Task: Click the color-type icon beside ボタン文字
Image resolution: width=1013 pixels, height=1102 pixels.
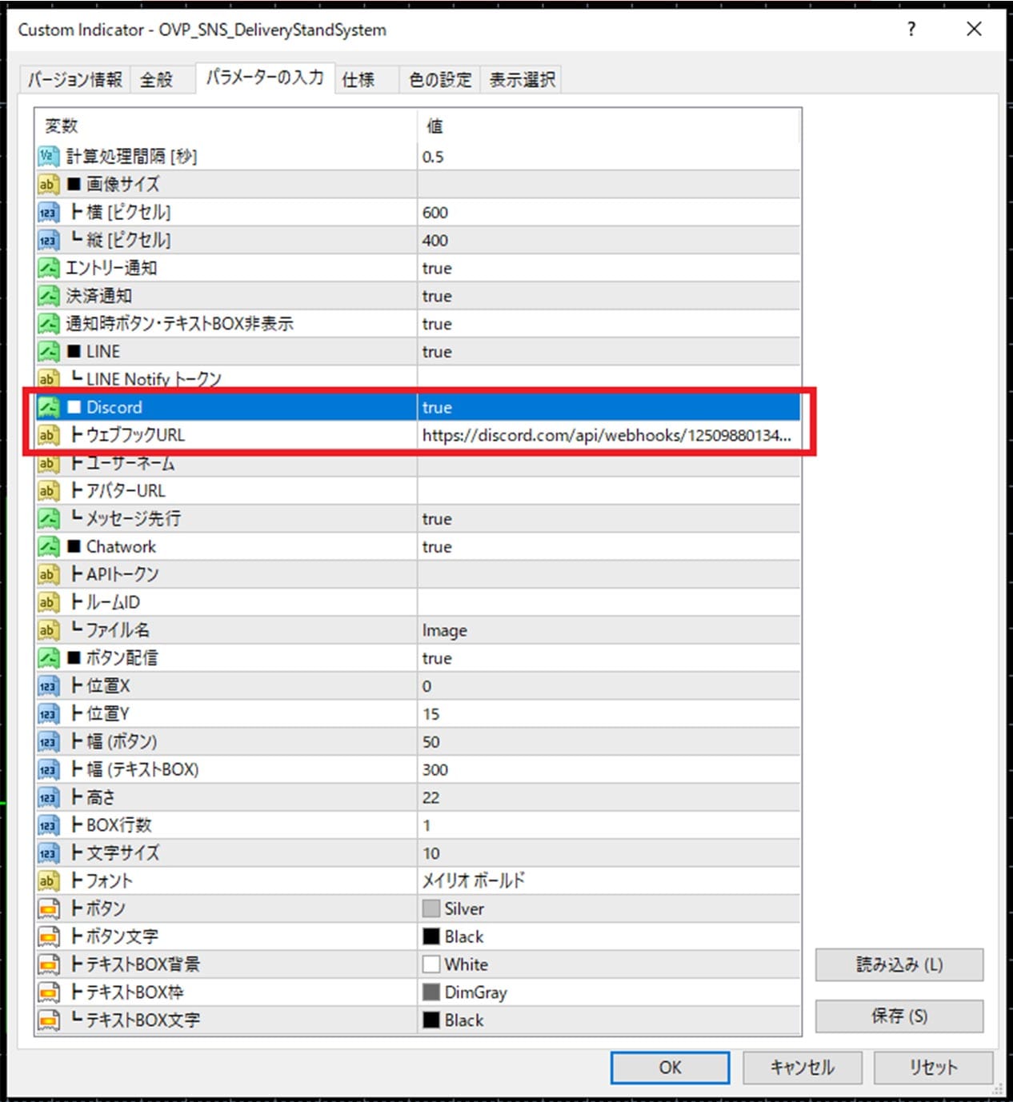Action: [48, 936]
